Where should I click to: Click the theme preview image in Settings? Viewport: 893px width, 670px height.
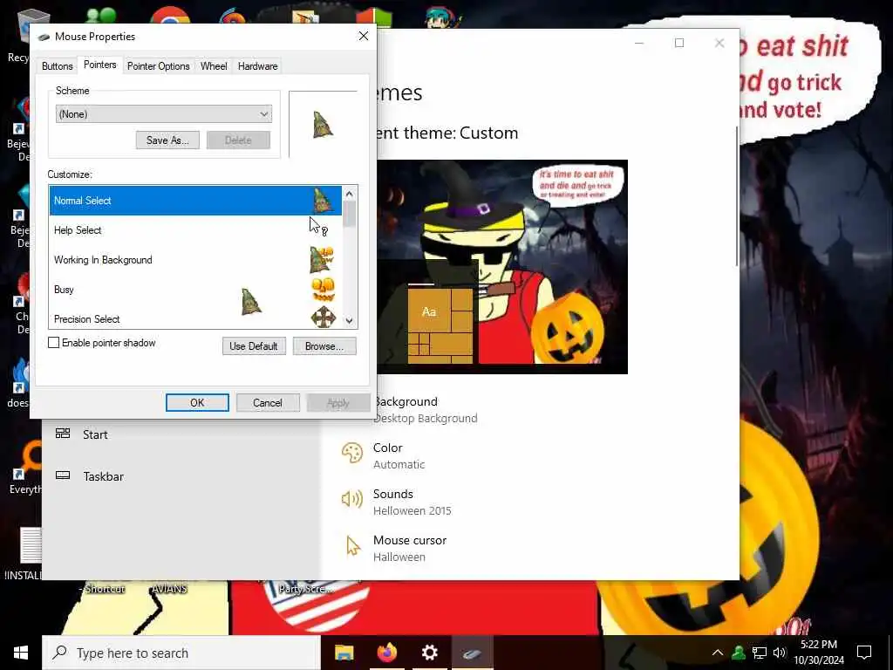coord(501,267)
